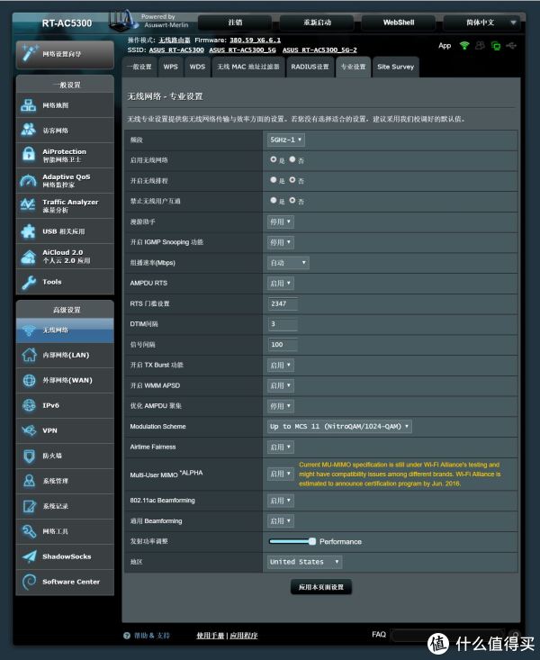Image resolution: width=540 pixels, height=660 pixels.
Task: Select 是 for 禁止无线用户互通
Action: point(274,201)
